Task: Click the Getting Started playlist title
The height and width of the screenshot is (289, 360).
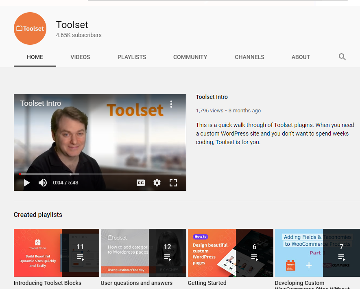Action: [207, 283]
